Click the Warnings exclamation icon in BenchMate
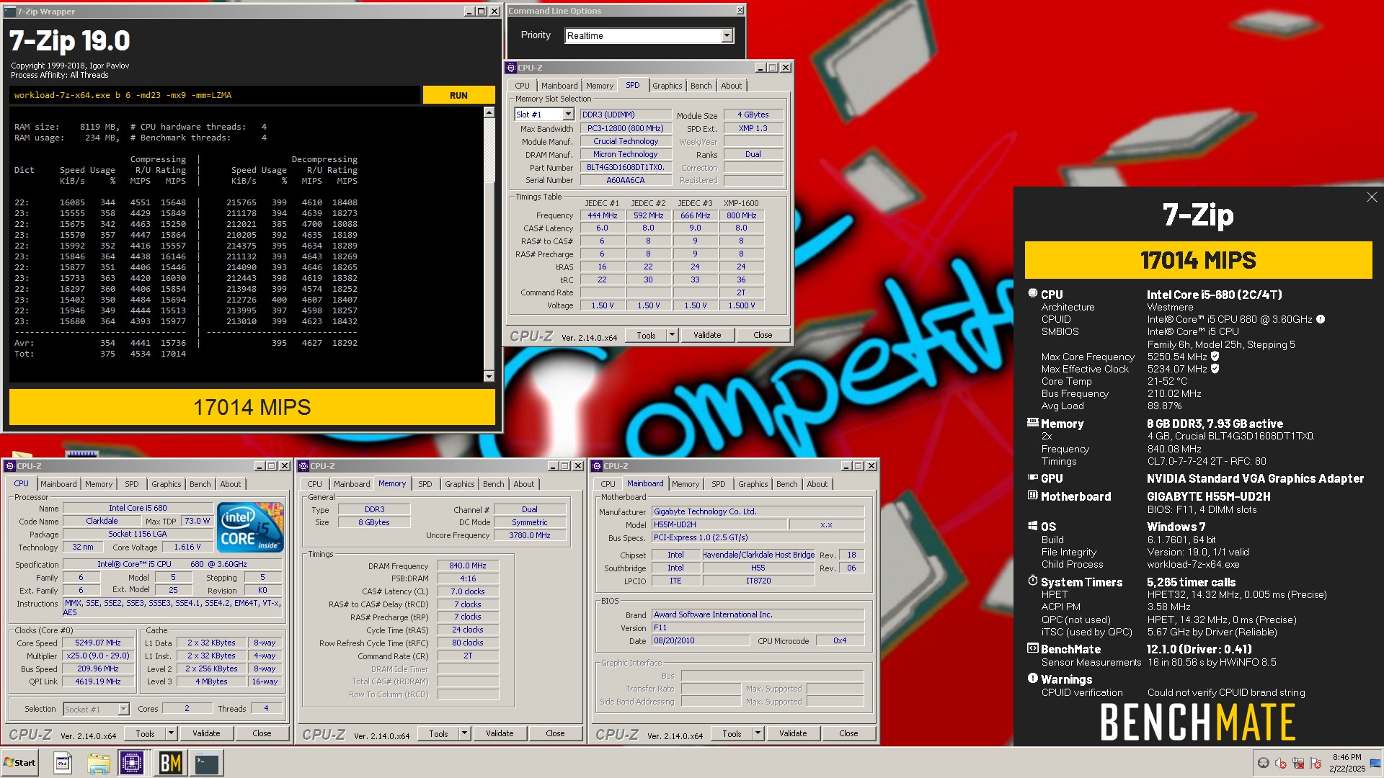This screenshot has height=778, width=1384. [1032, 679]
